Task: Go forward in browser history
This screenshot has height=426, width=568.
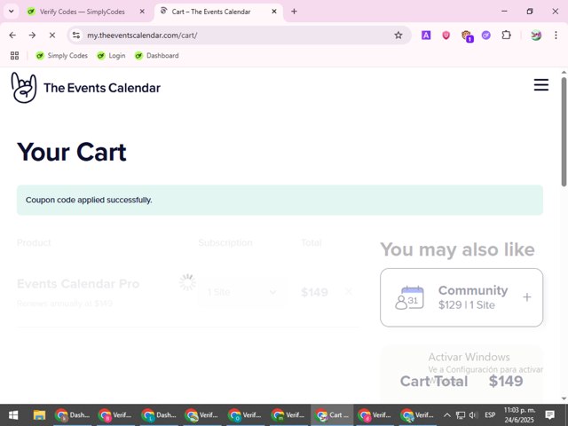Action: 32,35
